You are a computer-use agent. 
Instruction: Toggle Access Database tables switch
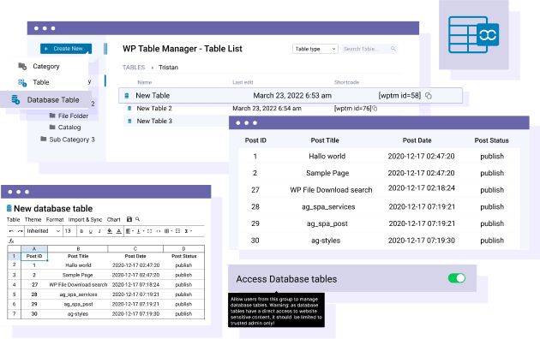click(x=457, y=278)
